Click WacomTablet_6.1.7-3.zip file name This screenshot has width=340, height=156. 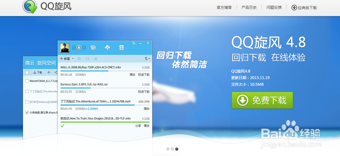coord(44,81)
